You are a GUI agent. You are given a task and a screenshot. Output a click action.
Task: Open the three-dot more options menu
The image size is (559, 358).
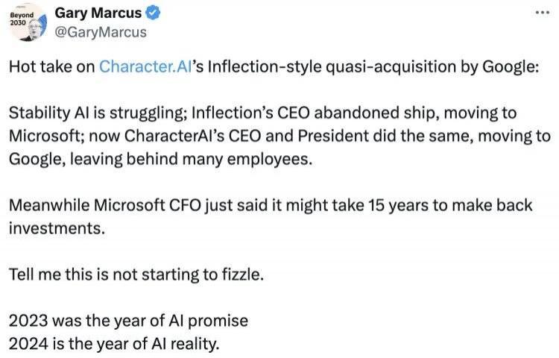click(x=543, y=13)
